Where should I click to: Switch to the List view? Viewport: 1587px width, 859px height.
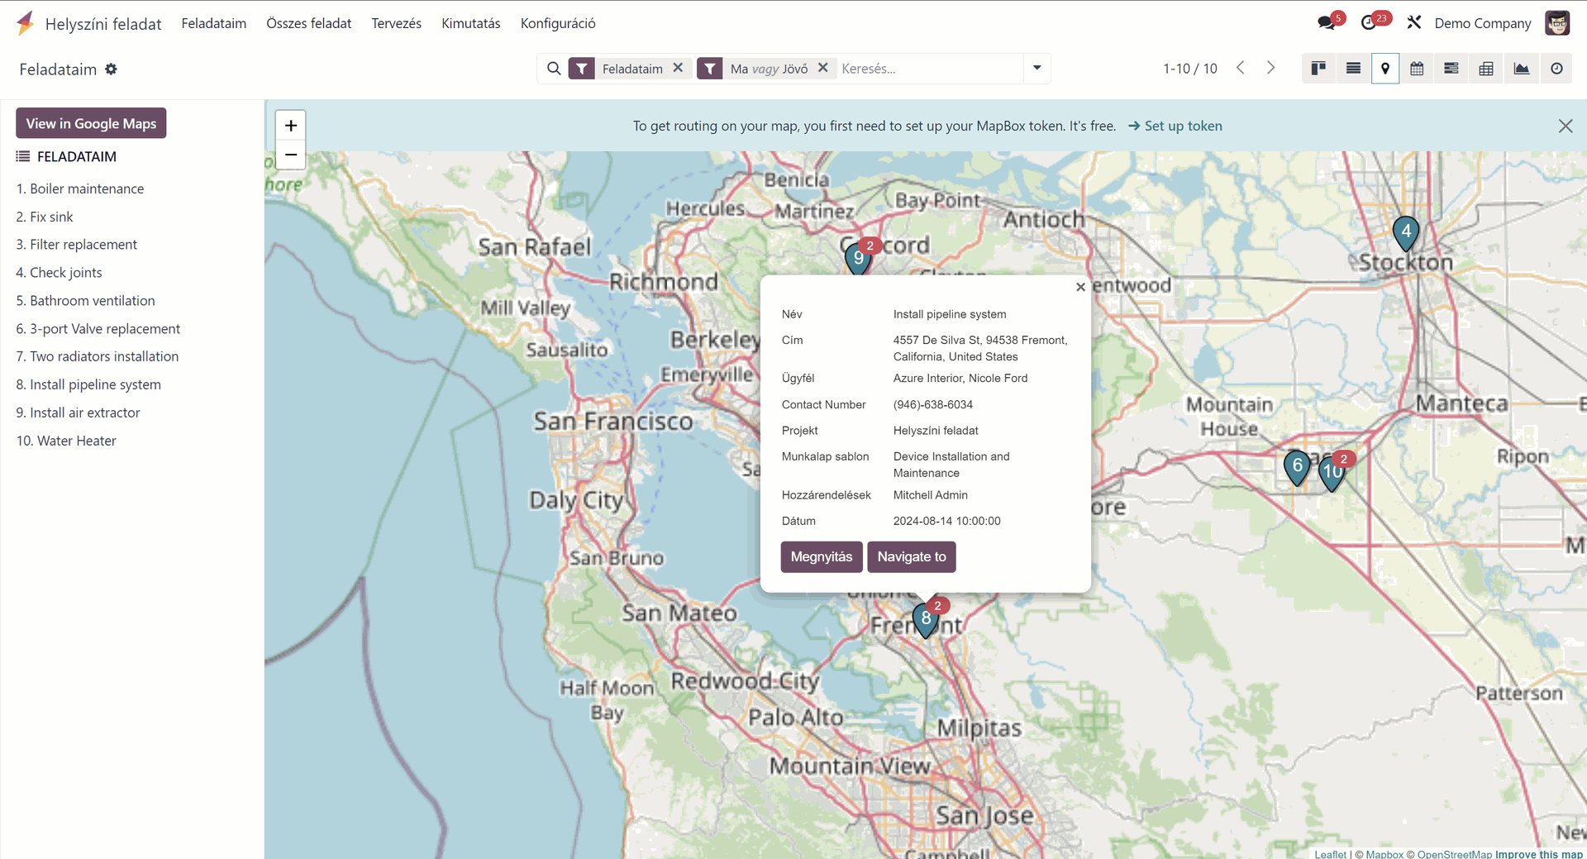pos(1352,69)
